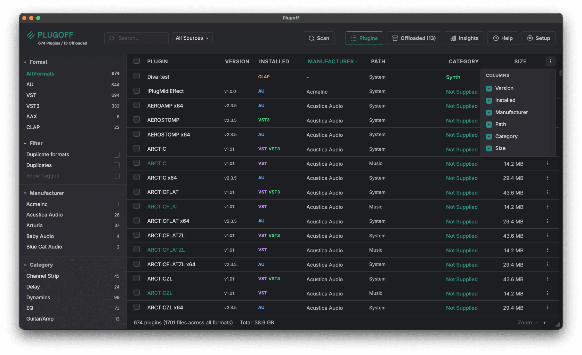Click Synth category on Diva-test row
Image resolution: width=582 pixels, height=355 pixels.
[x=453, y=77]
